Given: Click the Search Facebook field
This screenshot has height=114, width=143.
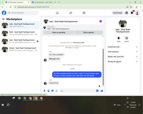Looking at the screenshot, I should pyautogui.click(x=23, y=13).
